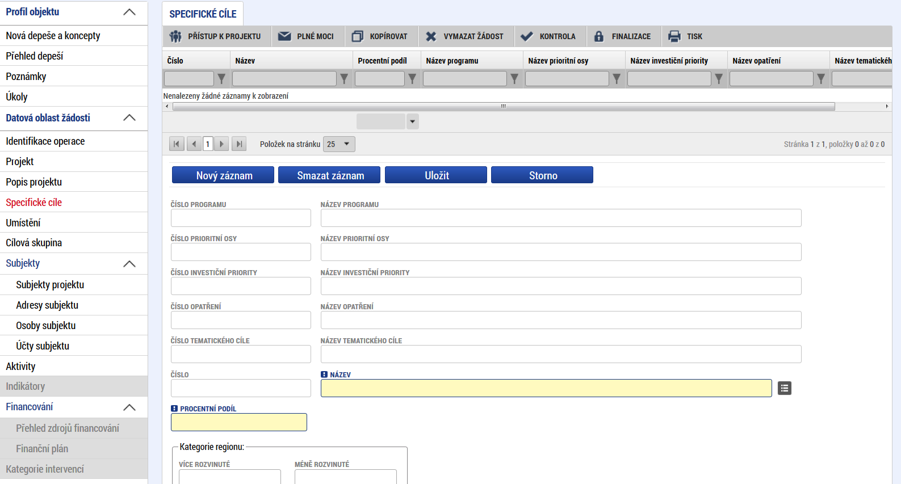
Task: Go to previous page in pager
Action: point(194,144)
